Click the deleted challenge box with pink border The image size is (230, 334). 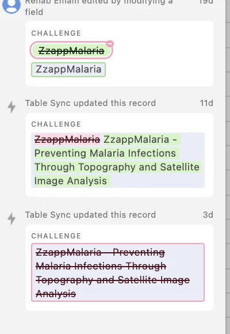(x=118, y=272)
